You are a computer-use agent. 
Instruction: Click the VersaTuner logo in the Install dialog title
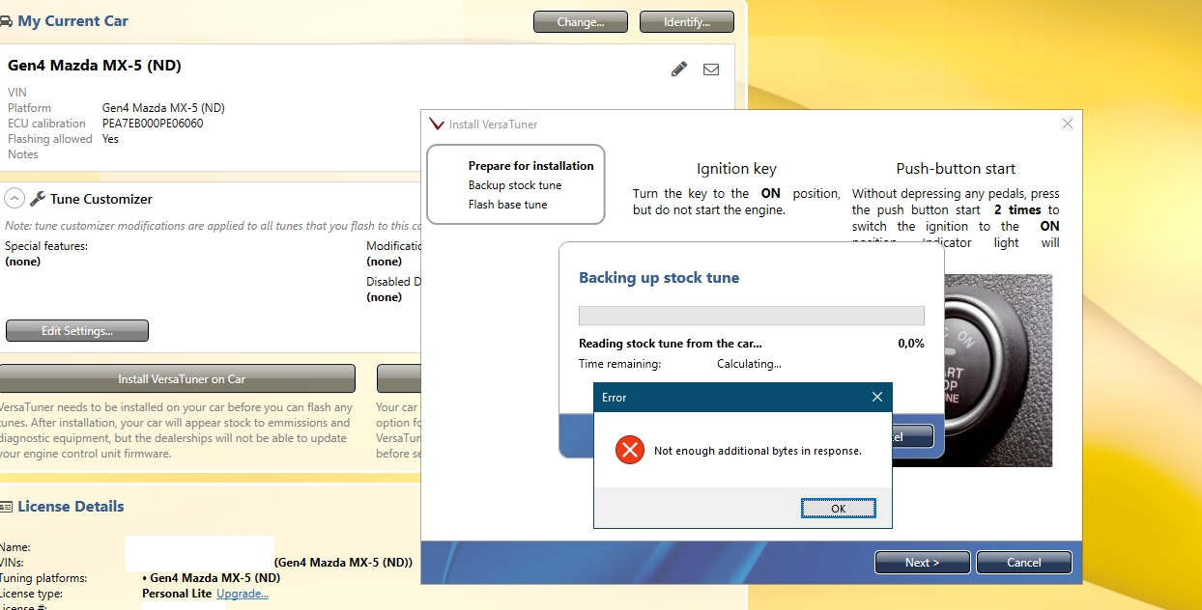click(437, 125)
